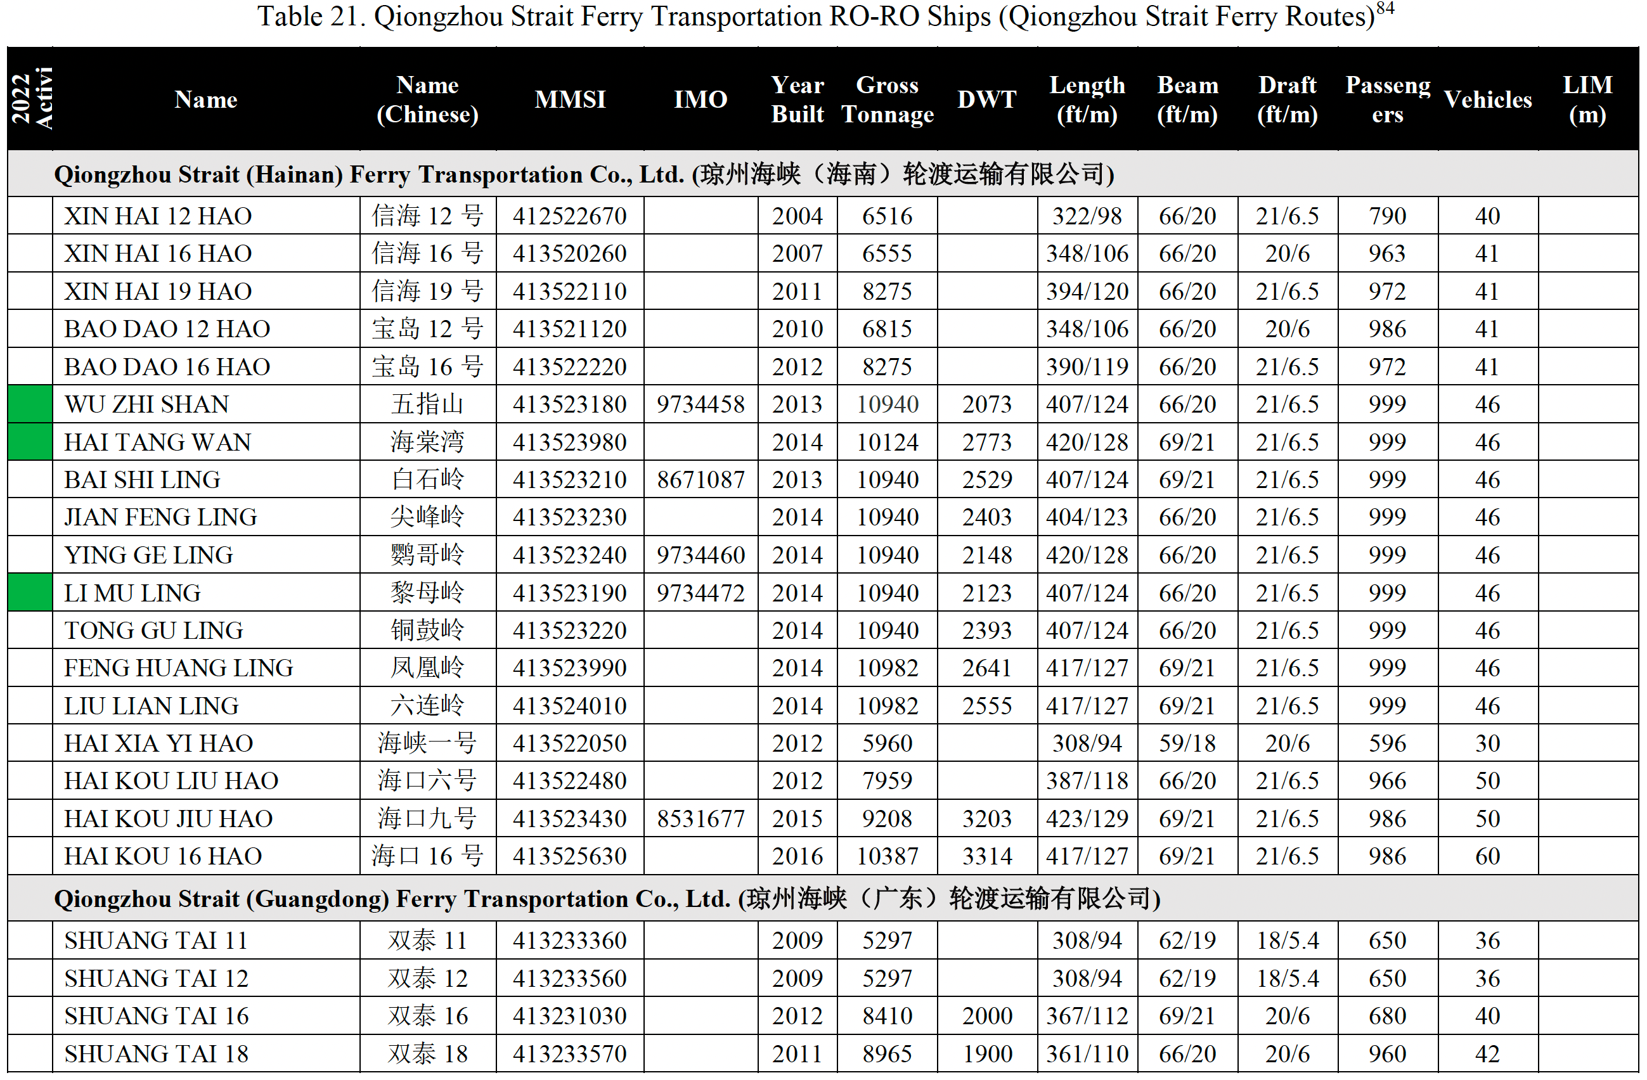Click IMO number 9734458
Image resolution: width=1647 pixels, height=1080 pixels.
coord(701,404)
